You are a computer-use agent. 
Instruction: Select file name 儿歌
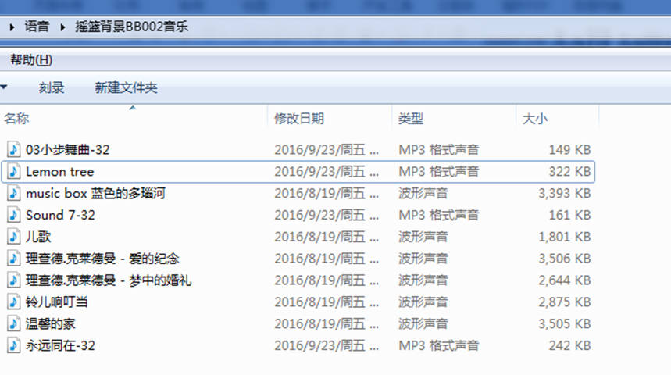[38, 237]
